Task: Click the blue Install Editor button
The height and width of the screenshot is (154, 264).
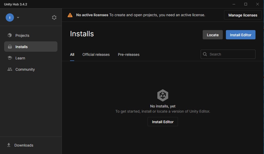Action: coord(241,35)
